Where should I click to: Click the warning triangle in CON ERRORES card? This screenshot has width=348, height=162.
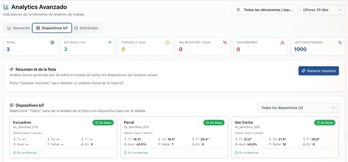pyautogui.click(x=282, y=42)
